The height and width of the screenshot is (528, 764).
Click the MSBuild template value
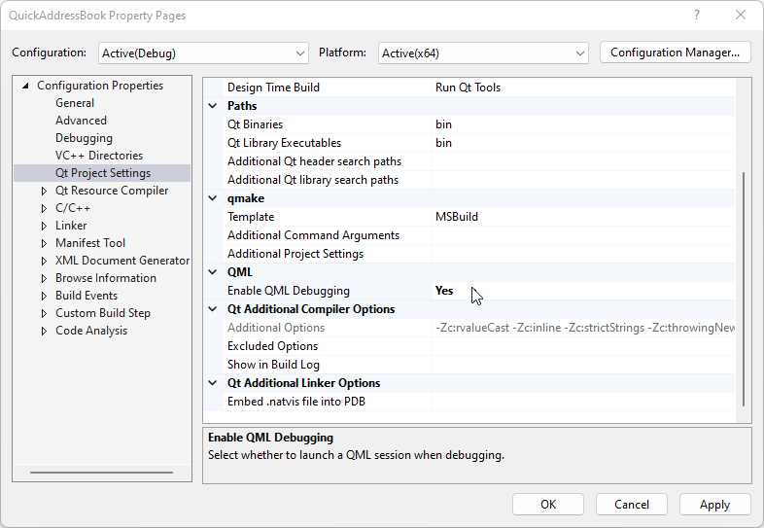tap(457, 217)
